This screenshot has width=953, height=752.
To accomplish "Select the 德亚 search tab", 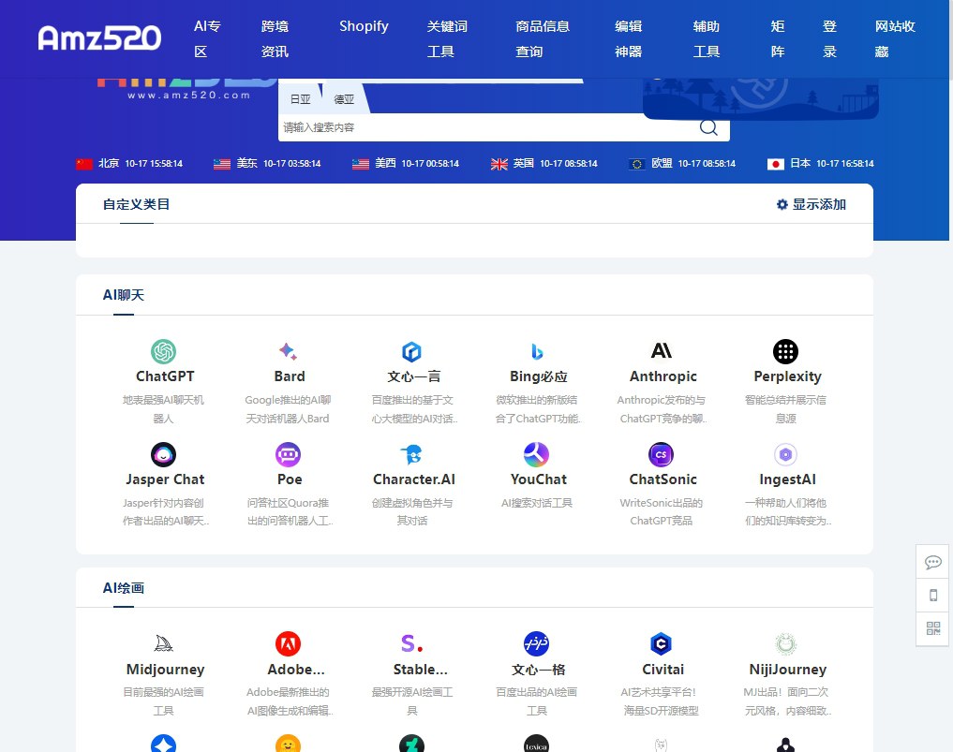I will coord(344,99).
